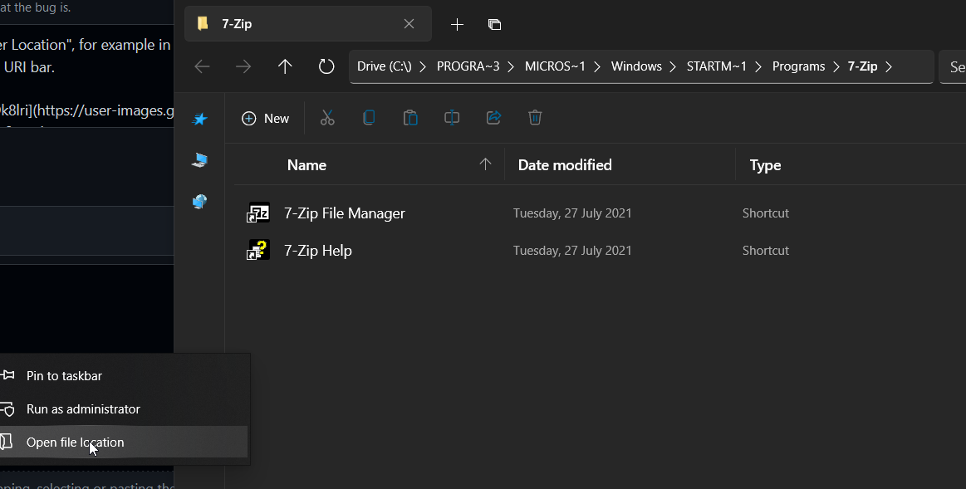
Task: Cut the selection with the scissors icon
Action: click(x=327, y=118)
